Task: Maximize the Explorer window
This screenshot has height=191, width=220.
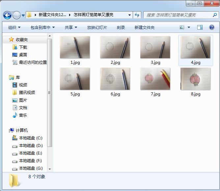Action: click(x=200, y=4)
